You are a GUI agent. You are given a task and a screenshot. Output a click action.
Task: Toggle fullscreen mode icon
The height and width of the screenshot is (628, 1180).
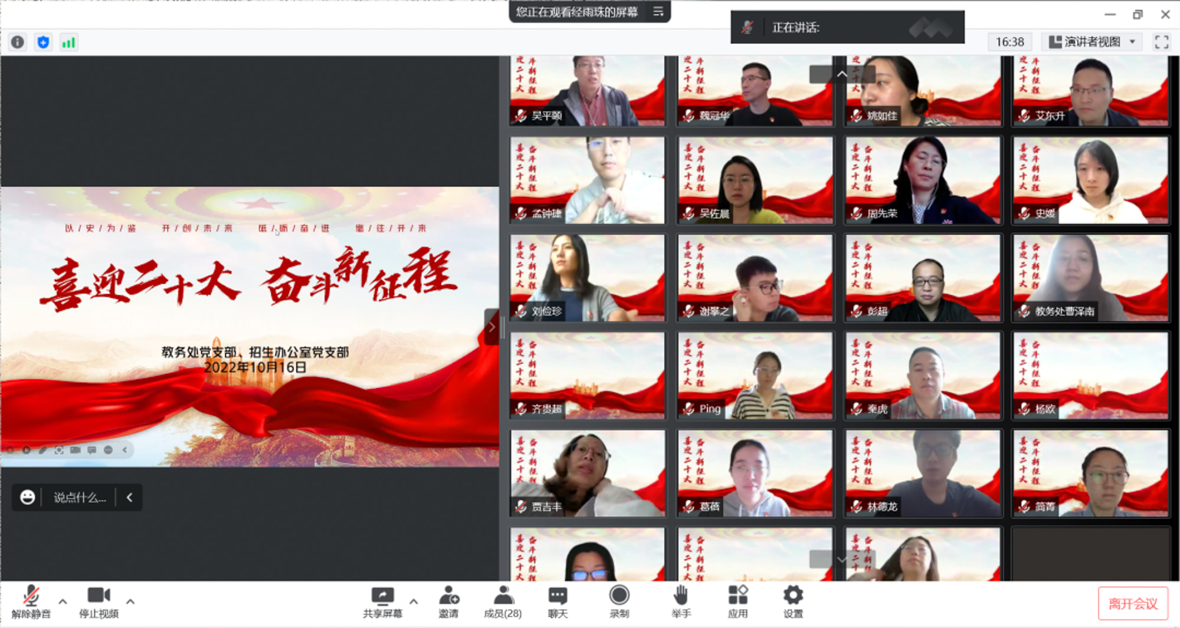[x=1161, y=42]
